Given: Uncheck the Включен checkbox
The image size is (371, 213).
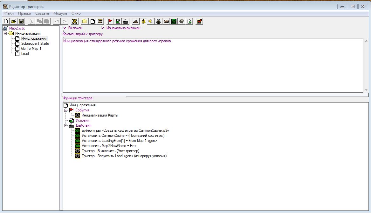Looking at the screenshot, I should (x=65, y=28).
